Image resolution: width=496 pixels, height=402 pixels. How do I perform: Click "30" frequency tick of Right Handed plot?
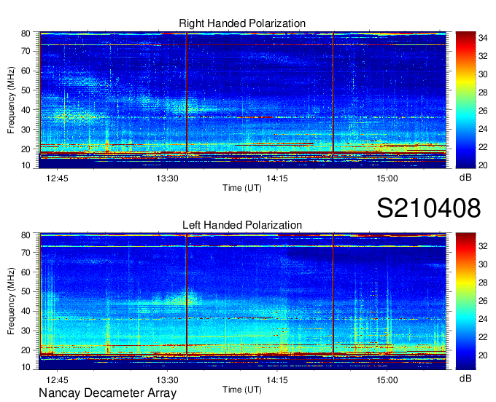coord(26,130)
